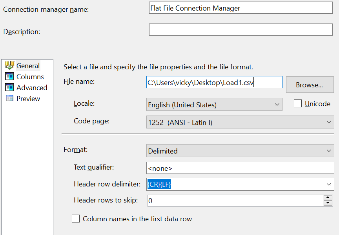Expand the Header row delimiter dropdown arrow
This screenshot has height=235, width=339.
coord(329,184)
